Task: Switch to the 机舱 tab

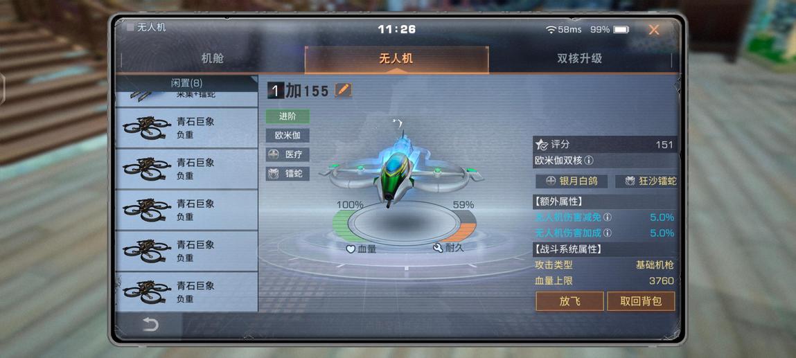Action: pos(212,58)
